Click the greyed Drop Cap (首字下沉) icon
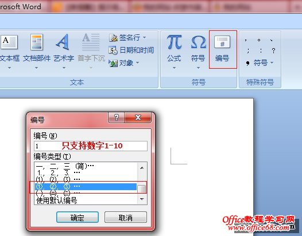This screenshot has height=236, width=302. pos(91,42)
